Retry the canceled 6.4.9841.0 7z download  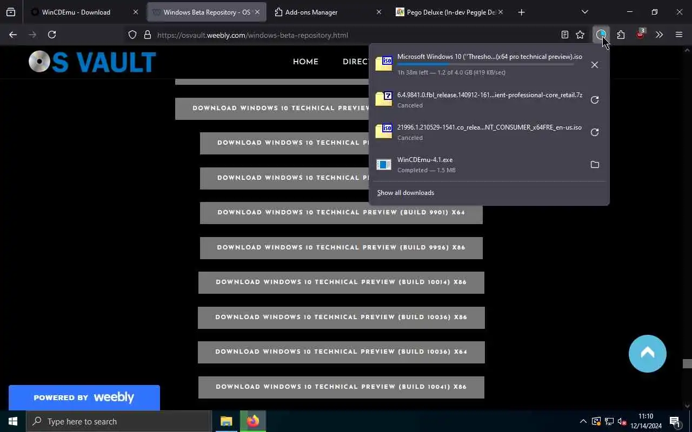[594, 100]
